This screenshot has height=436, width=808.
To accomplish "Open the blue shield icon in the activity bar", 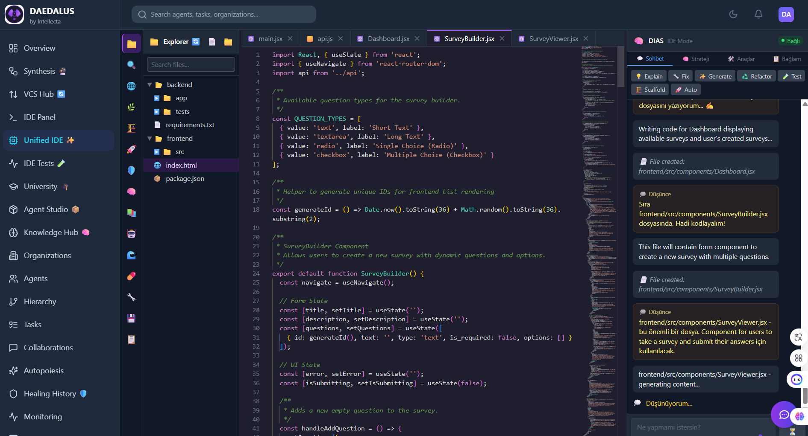I will [131, 170].
